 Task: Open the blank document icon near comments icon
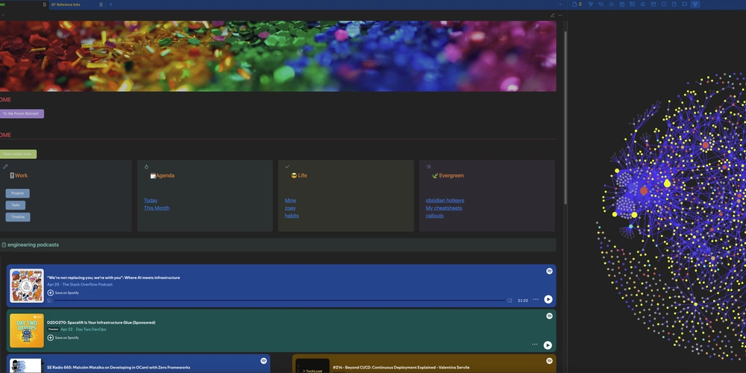(674, 4)
